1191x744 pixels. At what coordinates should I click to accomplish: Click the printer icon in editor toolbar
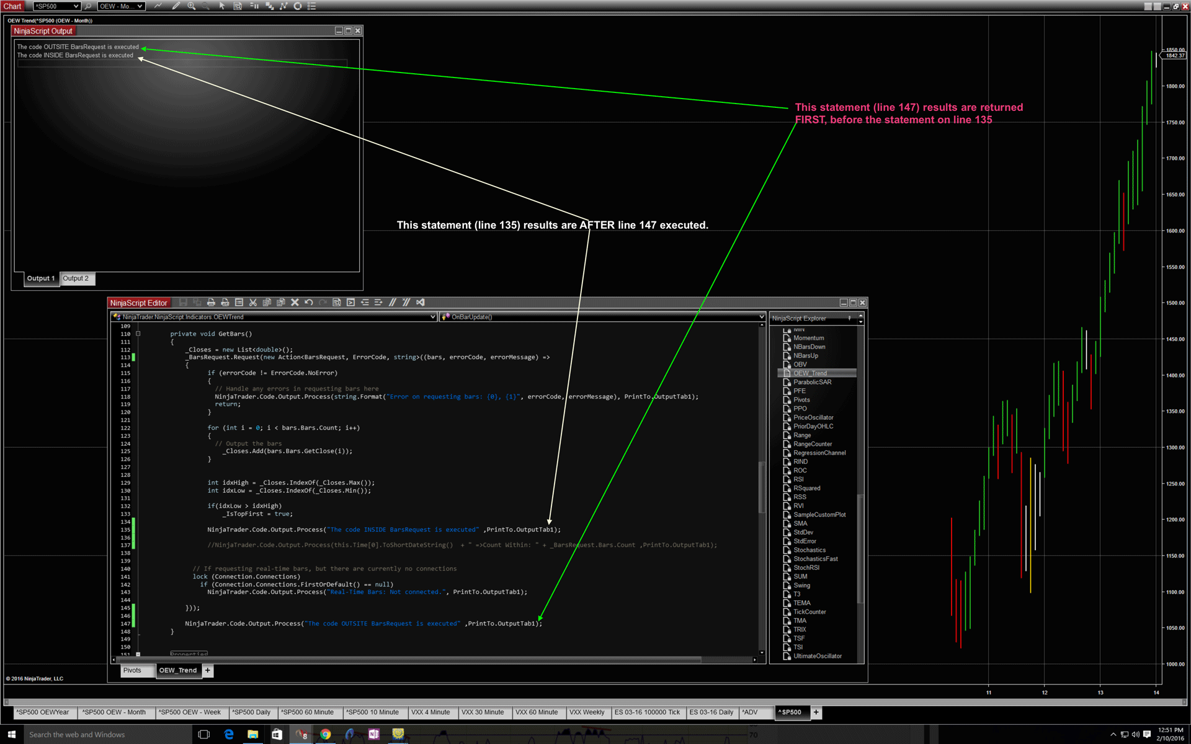tap(211, 303)
